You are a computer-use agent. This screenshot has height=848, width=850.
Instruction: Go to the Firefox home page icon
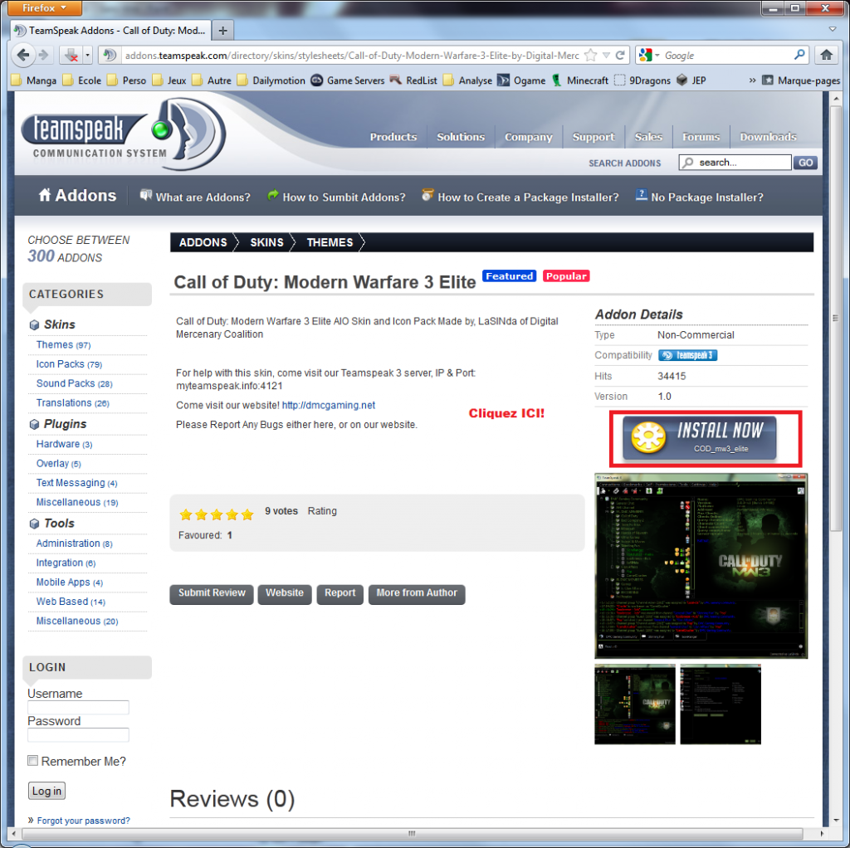[826, 55]
